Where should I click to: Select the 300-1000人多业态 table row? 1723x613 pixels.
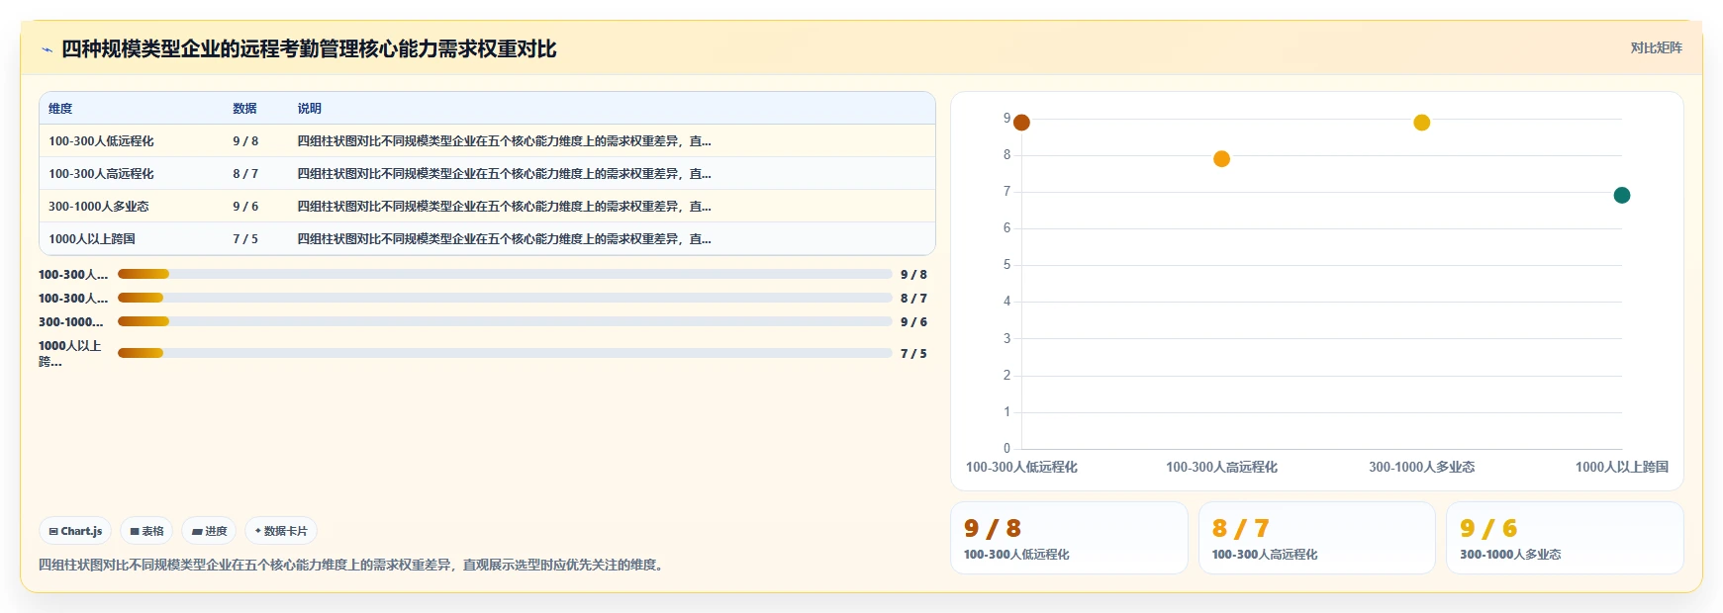point(487,207)
